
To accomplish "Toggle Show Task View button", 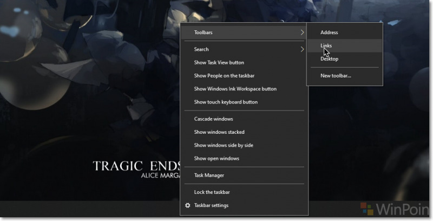I will pos(244,62).
